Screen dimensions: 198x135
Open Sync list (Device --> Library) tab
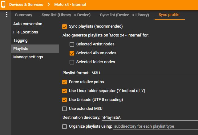124,15
